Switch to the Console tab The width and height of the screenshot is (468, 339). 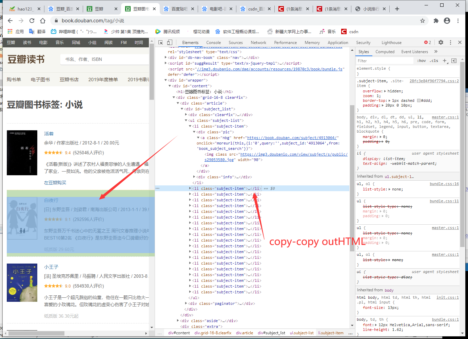click(213, 43)
